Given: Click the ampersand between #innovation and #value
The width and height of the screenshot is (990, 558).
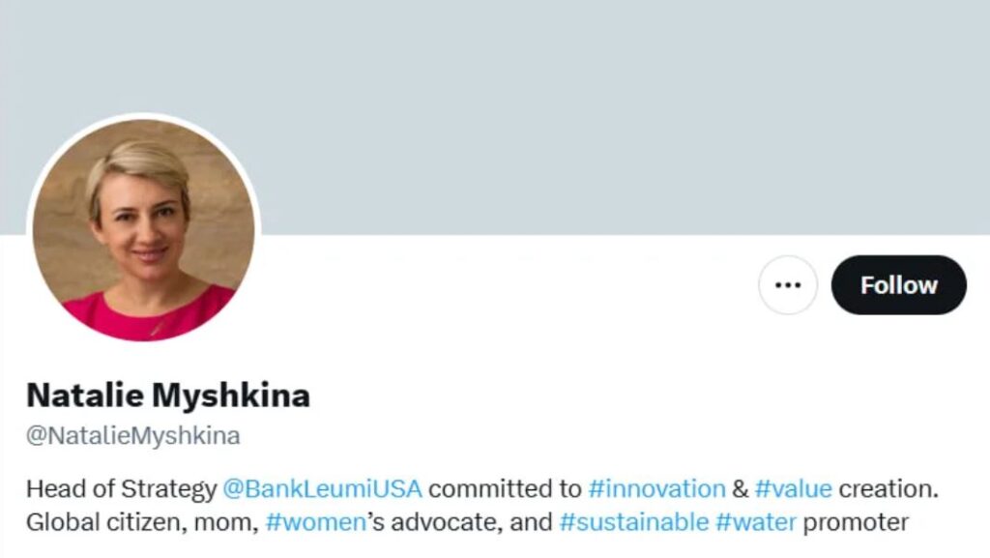Looking at the screenshot, I should (740, 488).
